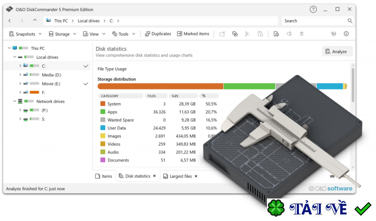Click the green Apps bar segment

click(x=250, y=86)
